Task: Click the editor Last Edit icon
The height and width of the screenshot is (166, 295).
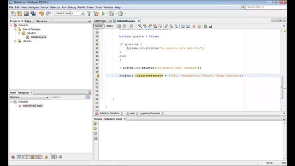Action: [x=119, y=26]
